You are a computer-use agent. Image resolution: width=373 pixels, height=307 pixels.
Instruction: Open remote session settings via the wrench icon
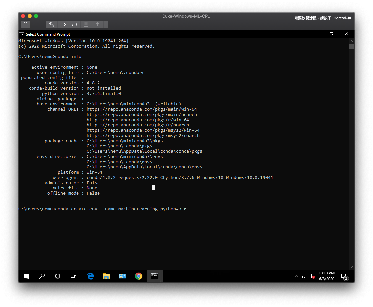pyautogui.click(x=52, y=24)
